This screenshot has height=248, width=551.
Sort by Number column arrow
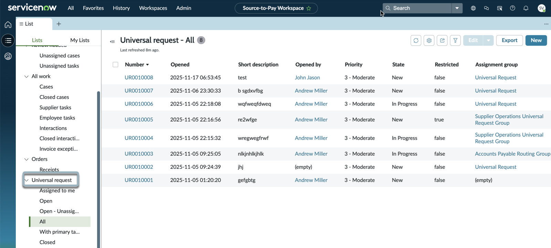click(x=147, y=65)
